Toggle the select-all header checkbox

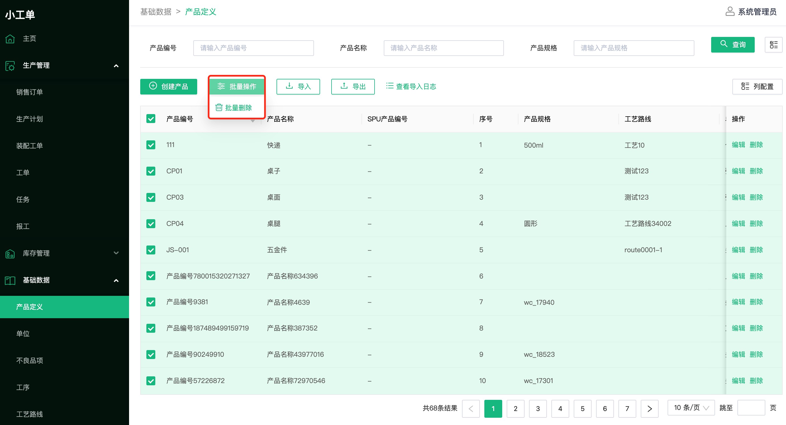click(x=151, y=119)
